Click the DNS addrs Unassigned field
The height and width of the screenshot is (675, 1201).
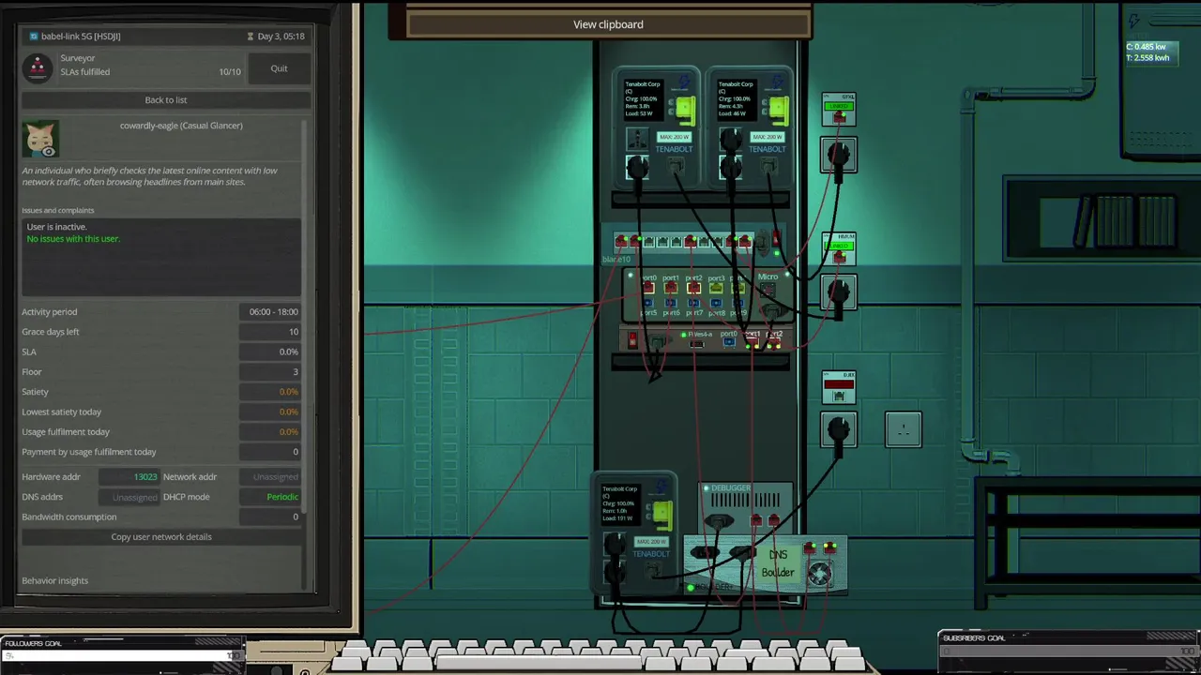(x=129, y=497)
